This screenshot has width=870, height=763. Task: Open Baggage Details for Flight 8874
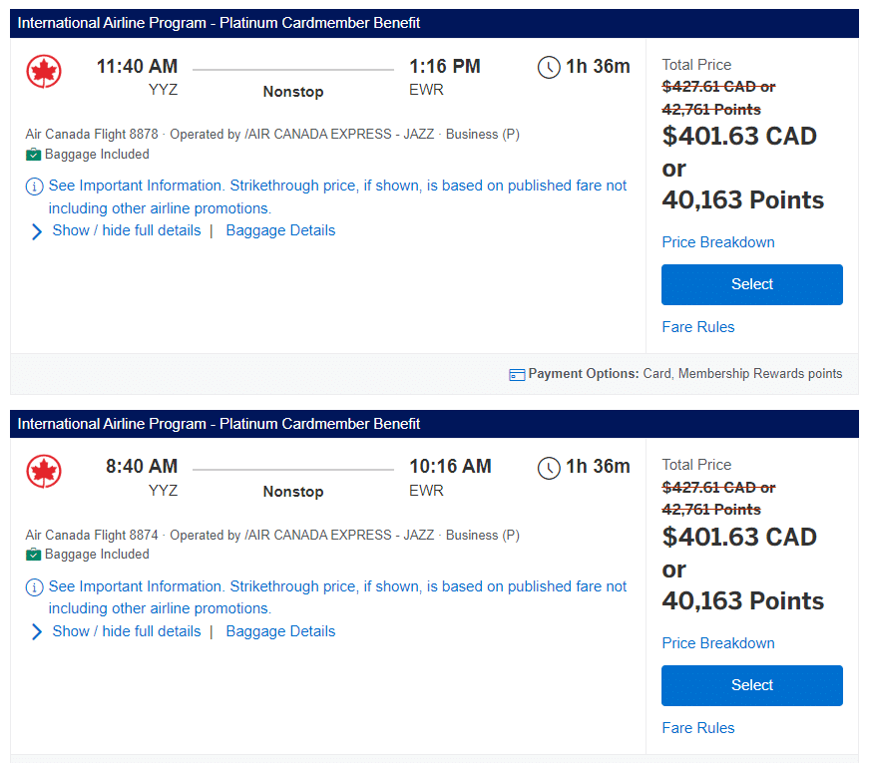tap(280, 631)
